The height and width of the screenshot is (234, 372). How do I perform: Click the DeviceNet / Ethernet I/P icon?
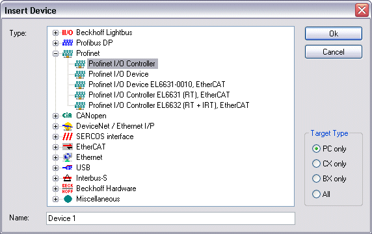[x=68, y=126]
